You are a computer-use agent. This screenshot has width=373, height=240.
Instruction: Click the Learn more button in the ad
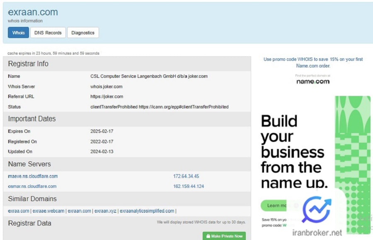point(274,206)
